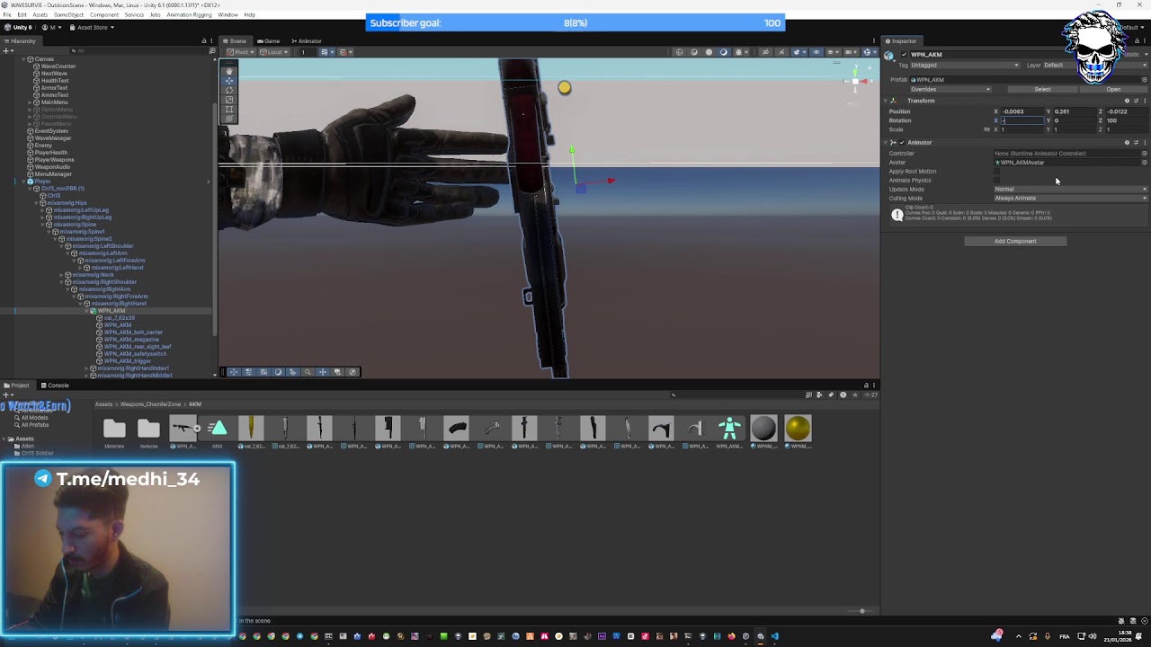Image resolution: width=1151 pixels, height=647 pixels.
Task: Select the textures folder in Project
Action: pyautogui.click(x=148, y=432)
